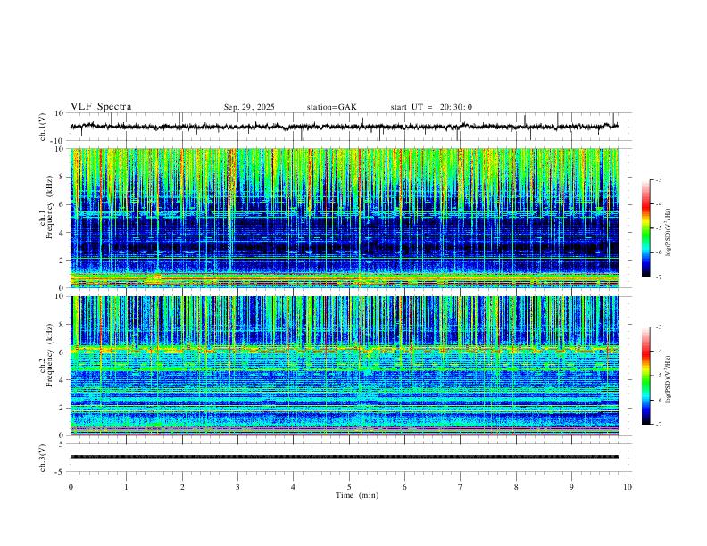Click time axis tick label '7'
This screenshot has height=546, width=707.
(461, 487)
